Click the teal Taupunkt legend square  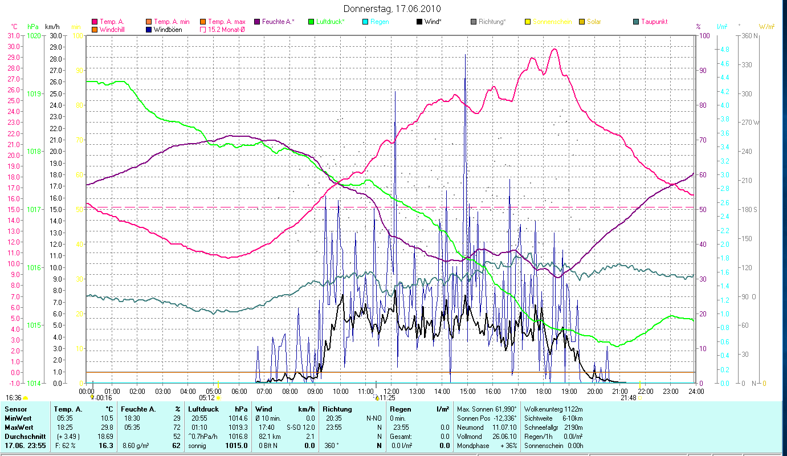click(636, 22)
